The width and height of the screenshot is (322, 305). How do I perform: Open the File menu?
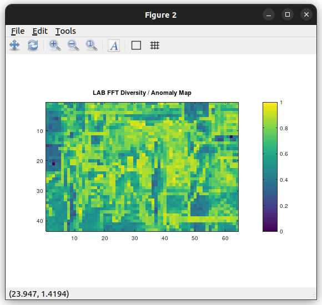click(x=18, y=31)
